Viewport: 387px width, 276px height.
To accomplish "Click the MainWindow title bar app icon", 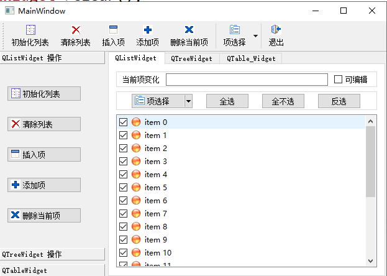I will (x=9, y=11).
